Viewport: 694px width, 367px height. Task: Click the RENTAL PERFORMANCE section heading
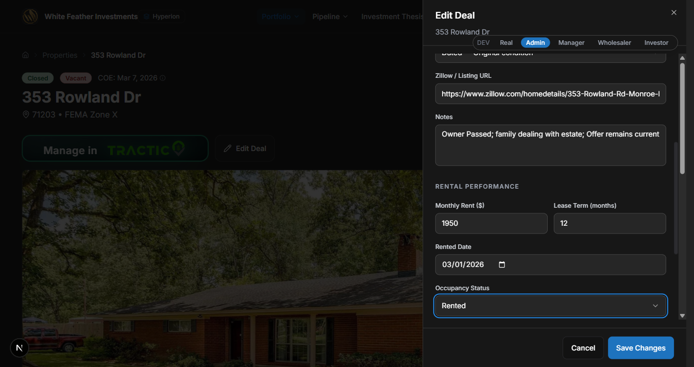477,187
